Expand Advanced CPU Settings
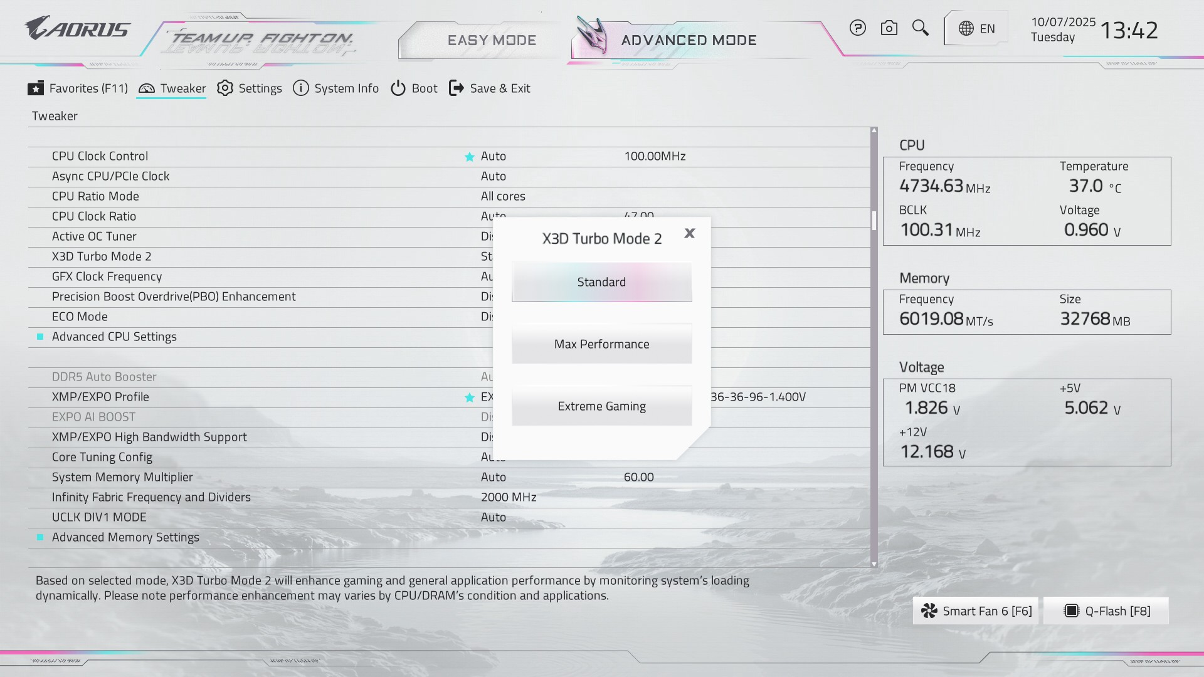 point(114,337)
